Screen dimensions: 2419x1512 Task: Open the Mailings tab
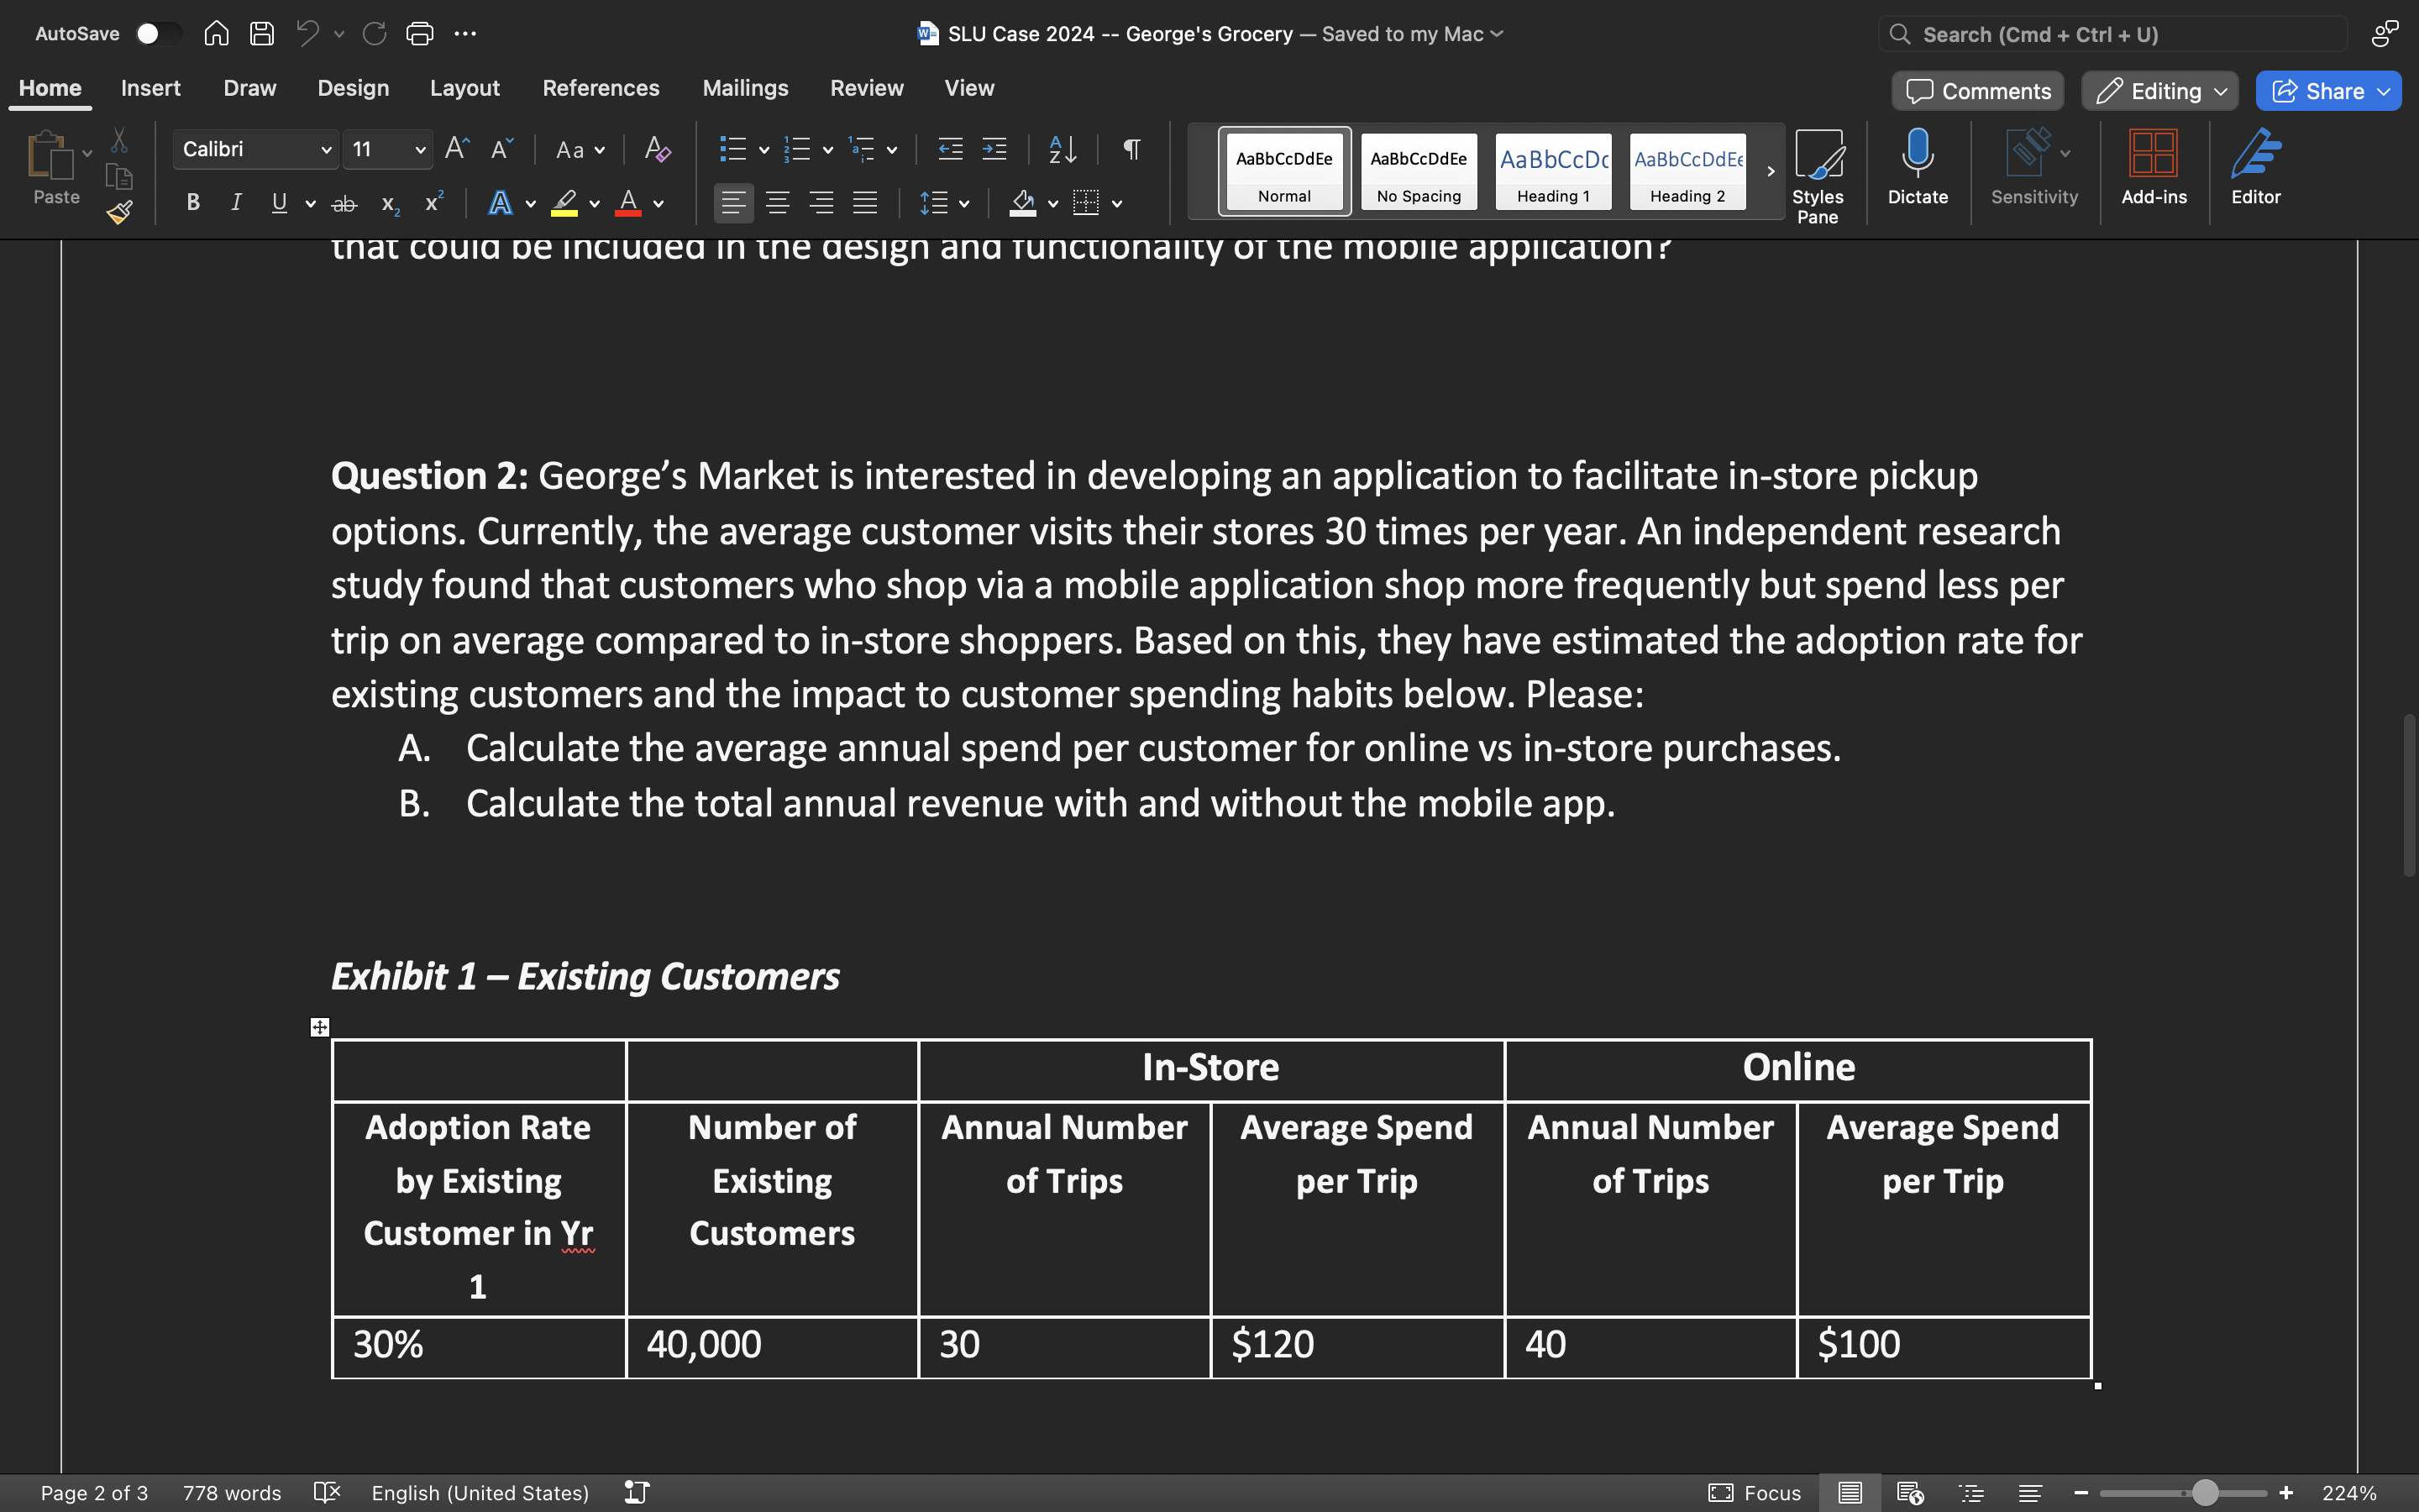pos(745,88)
